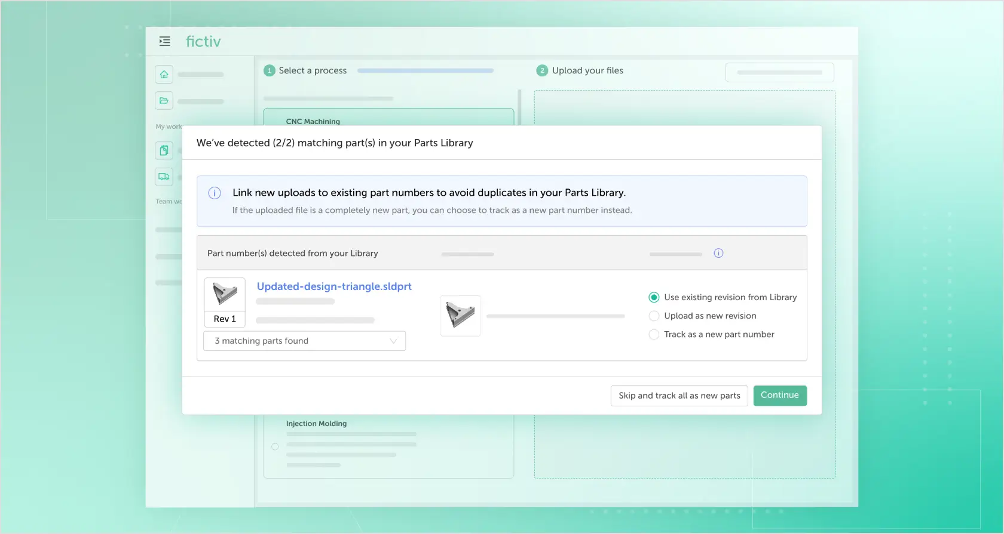
Task: Open the home icon in sidebar
Action: coord(164,75)
